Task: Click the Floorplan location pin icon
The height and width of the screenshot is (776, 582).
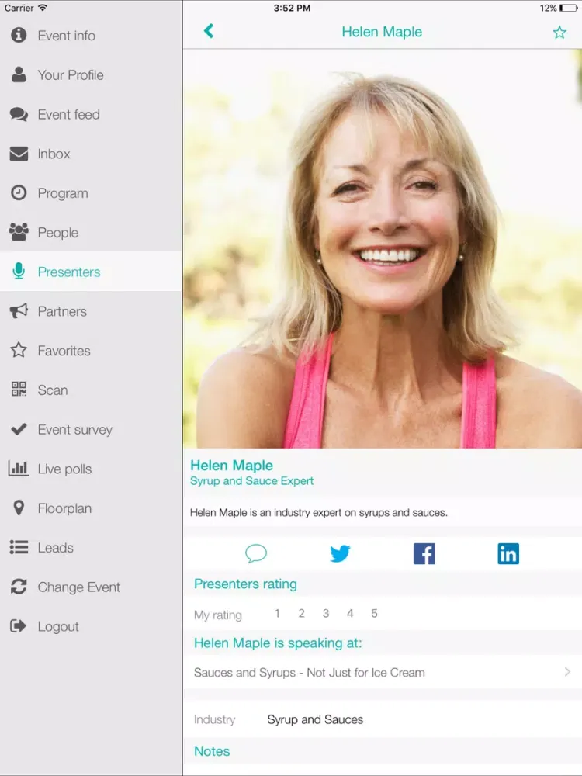Action: click(x=19, y=508)
